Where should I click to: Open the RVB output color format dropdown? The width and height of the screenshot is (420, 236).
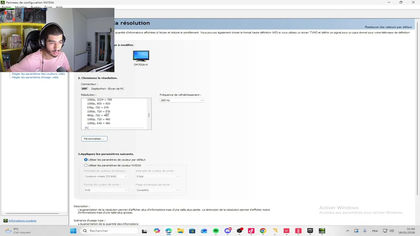point(106,190)
